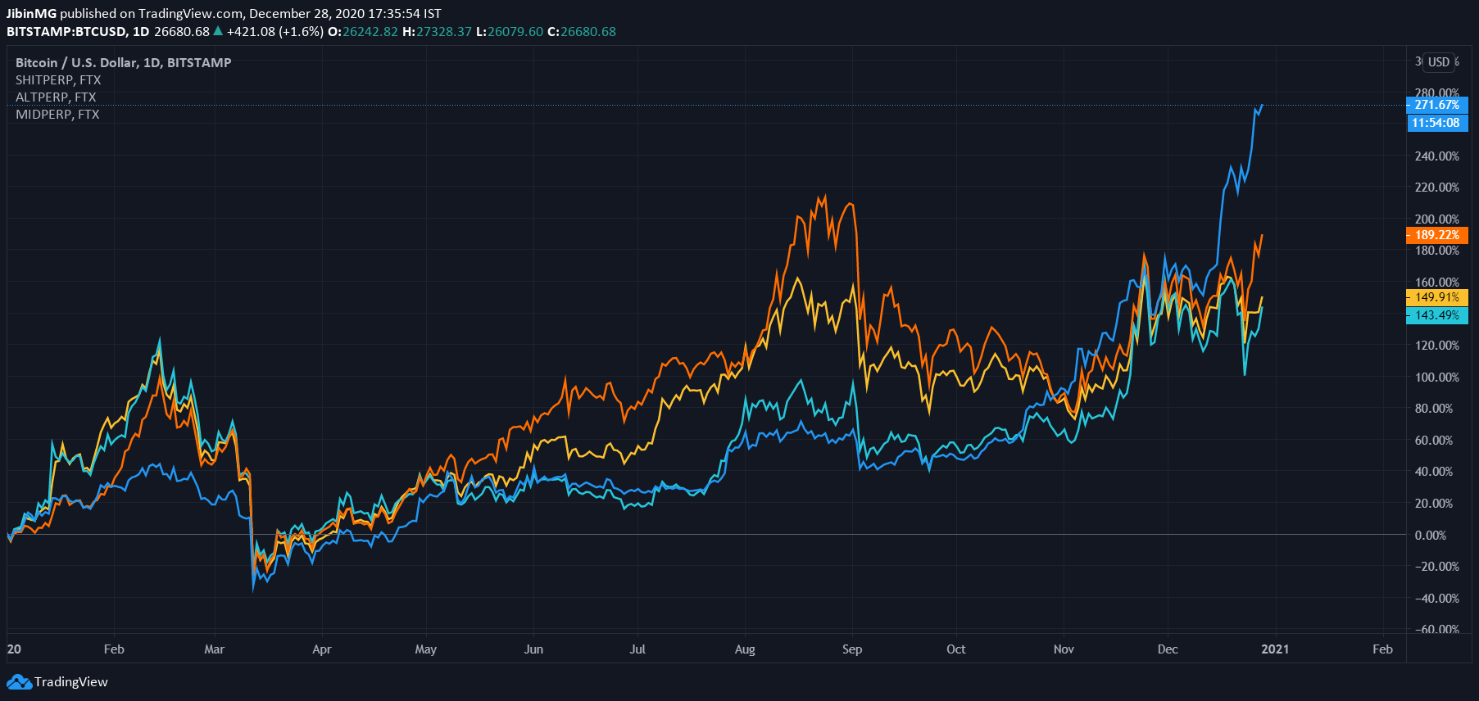Select the Bitcoin / U.S. Dollar legend title
The height and width of the screenshot is (701, 1479).
point(124,62)
